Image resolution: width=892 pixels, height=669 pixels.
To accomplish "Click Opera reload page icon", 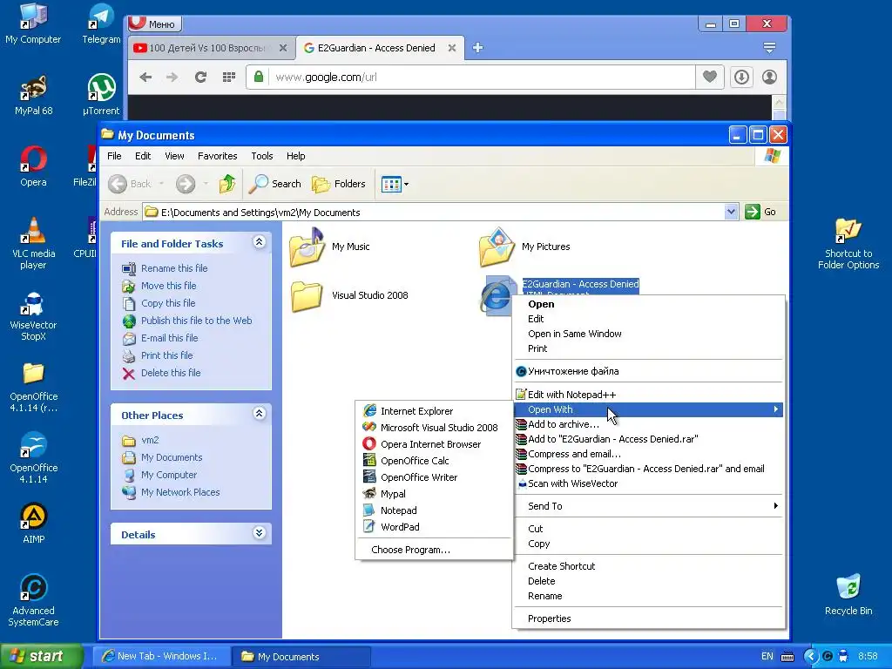I will (x=200, y=77).
